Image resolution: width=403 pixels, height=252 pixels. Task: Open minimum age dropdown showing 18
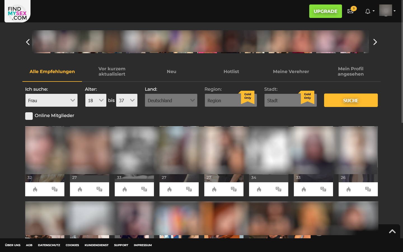pos(96,100)
